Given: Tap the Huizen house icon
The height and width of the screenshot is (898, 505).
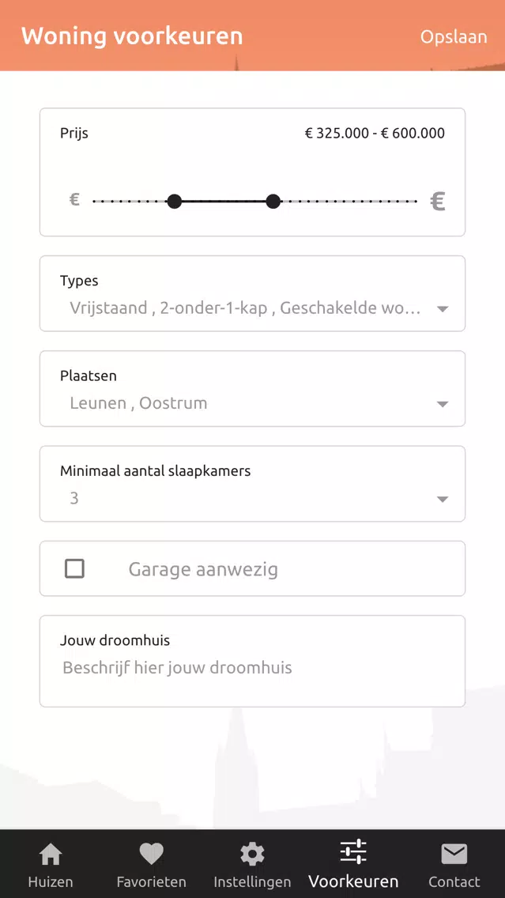Looking at the screenshot, I should pyautogui.click(x=51, y=855).
